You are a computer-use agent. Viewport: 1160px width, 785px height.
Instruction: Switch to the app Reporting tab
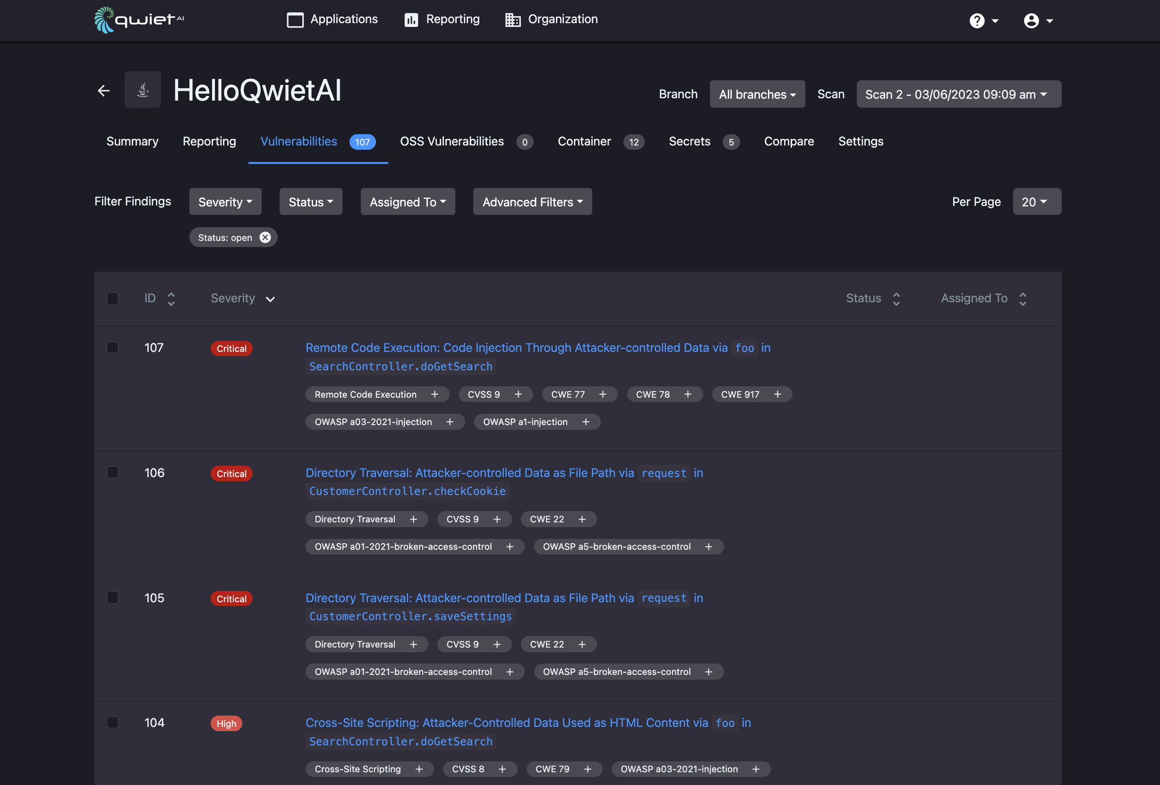click(209, 141)
